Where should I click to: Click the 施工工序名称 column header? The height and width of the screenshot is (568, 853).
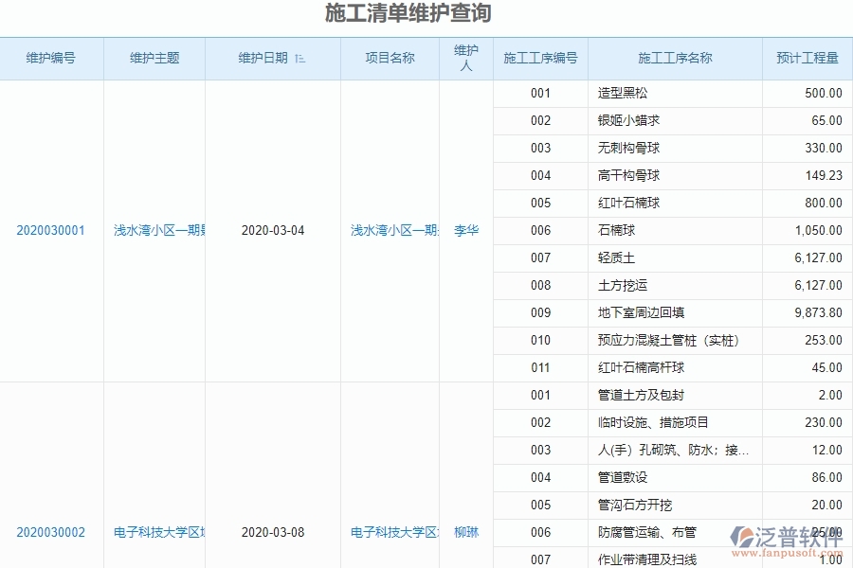(x=675, y=58)
